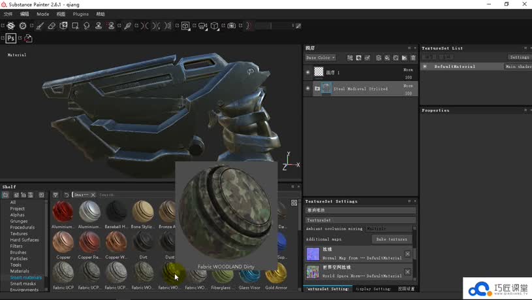Select Hard Surfaces shelf category

tap(24, 240)
